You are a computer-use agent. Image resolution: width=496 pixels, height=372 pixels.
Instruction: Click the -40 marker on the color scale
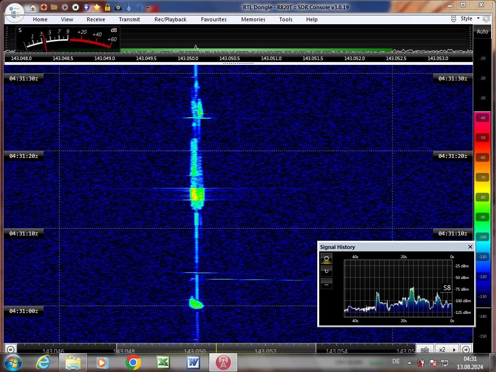tap(482, 118)
